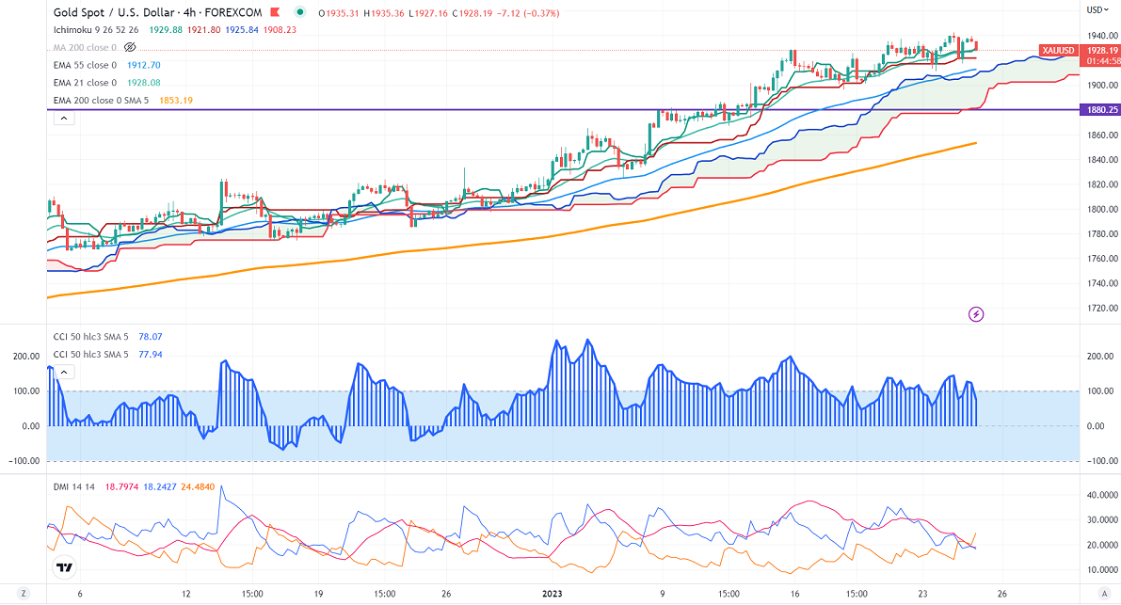Select the EMA 21 close indicator legend
The width and height of the screenshot is (1121, 605).
[85, 83]
